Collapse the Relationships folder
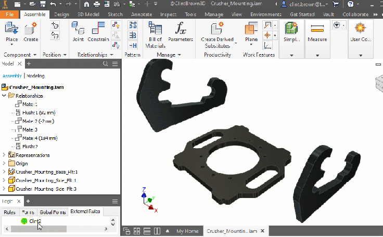383x237 pixels. pyautogui.click(x=4, y=96)
